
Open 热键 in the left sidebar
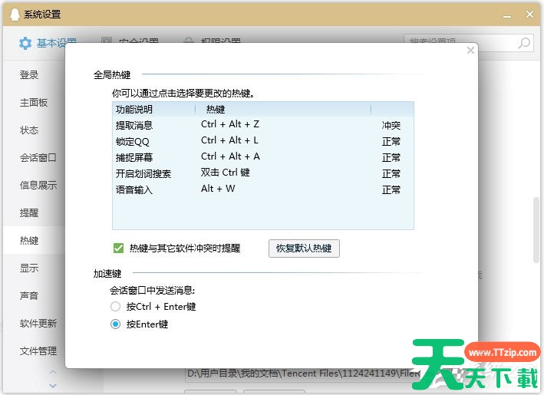pos(29,241)
